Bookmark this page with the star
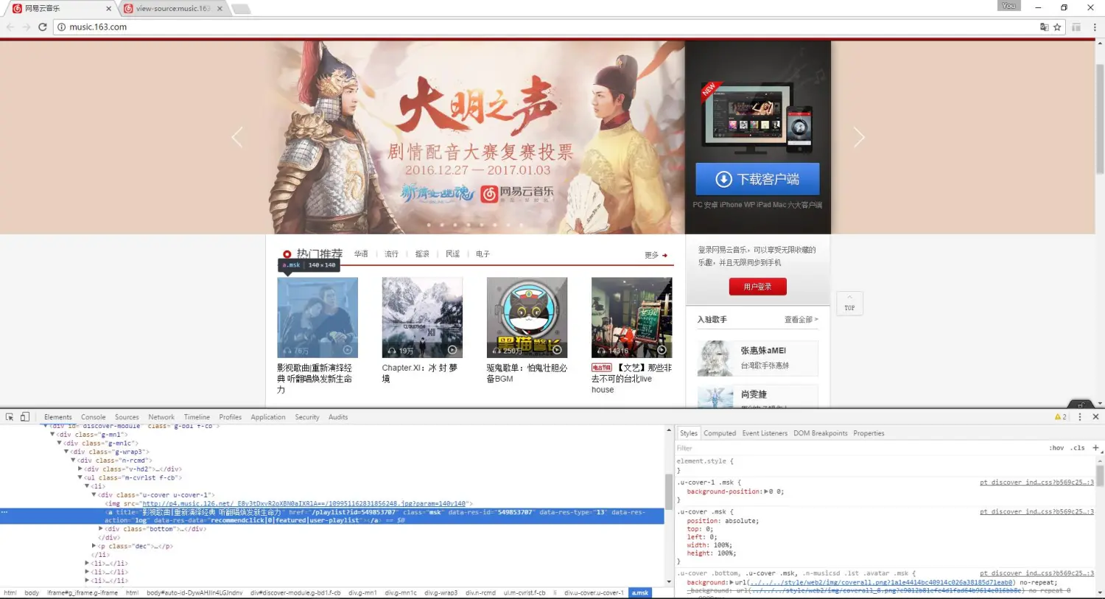Image resolution: width=1105 pixels, height=599 pixels. point(1057,27)
